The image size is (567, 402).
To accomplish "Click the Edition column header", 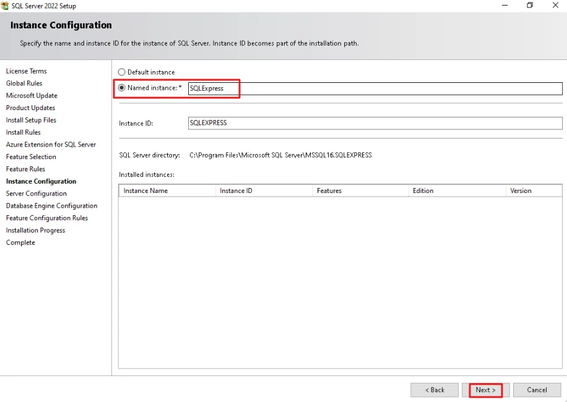I will tap(457, 190).
